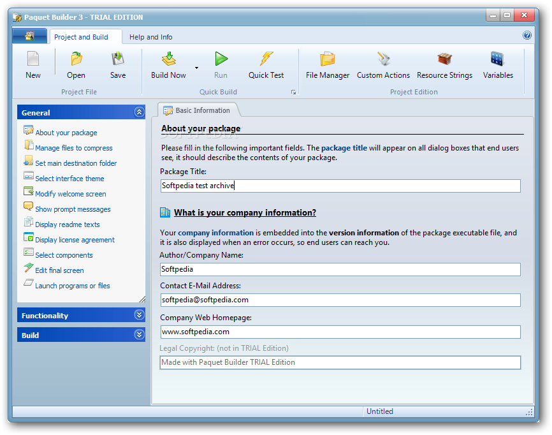Minimize the Paquet Builder window

point(493,15)
